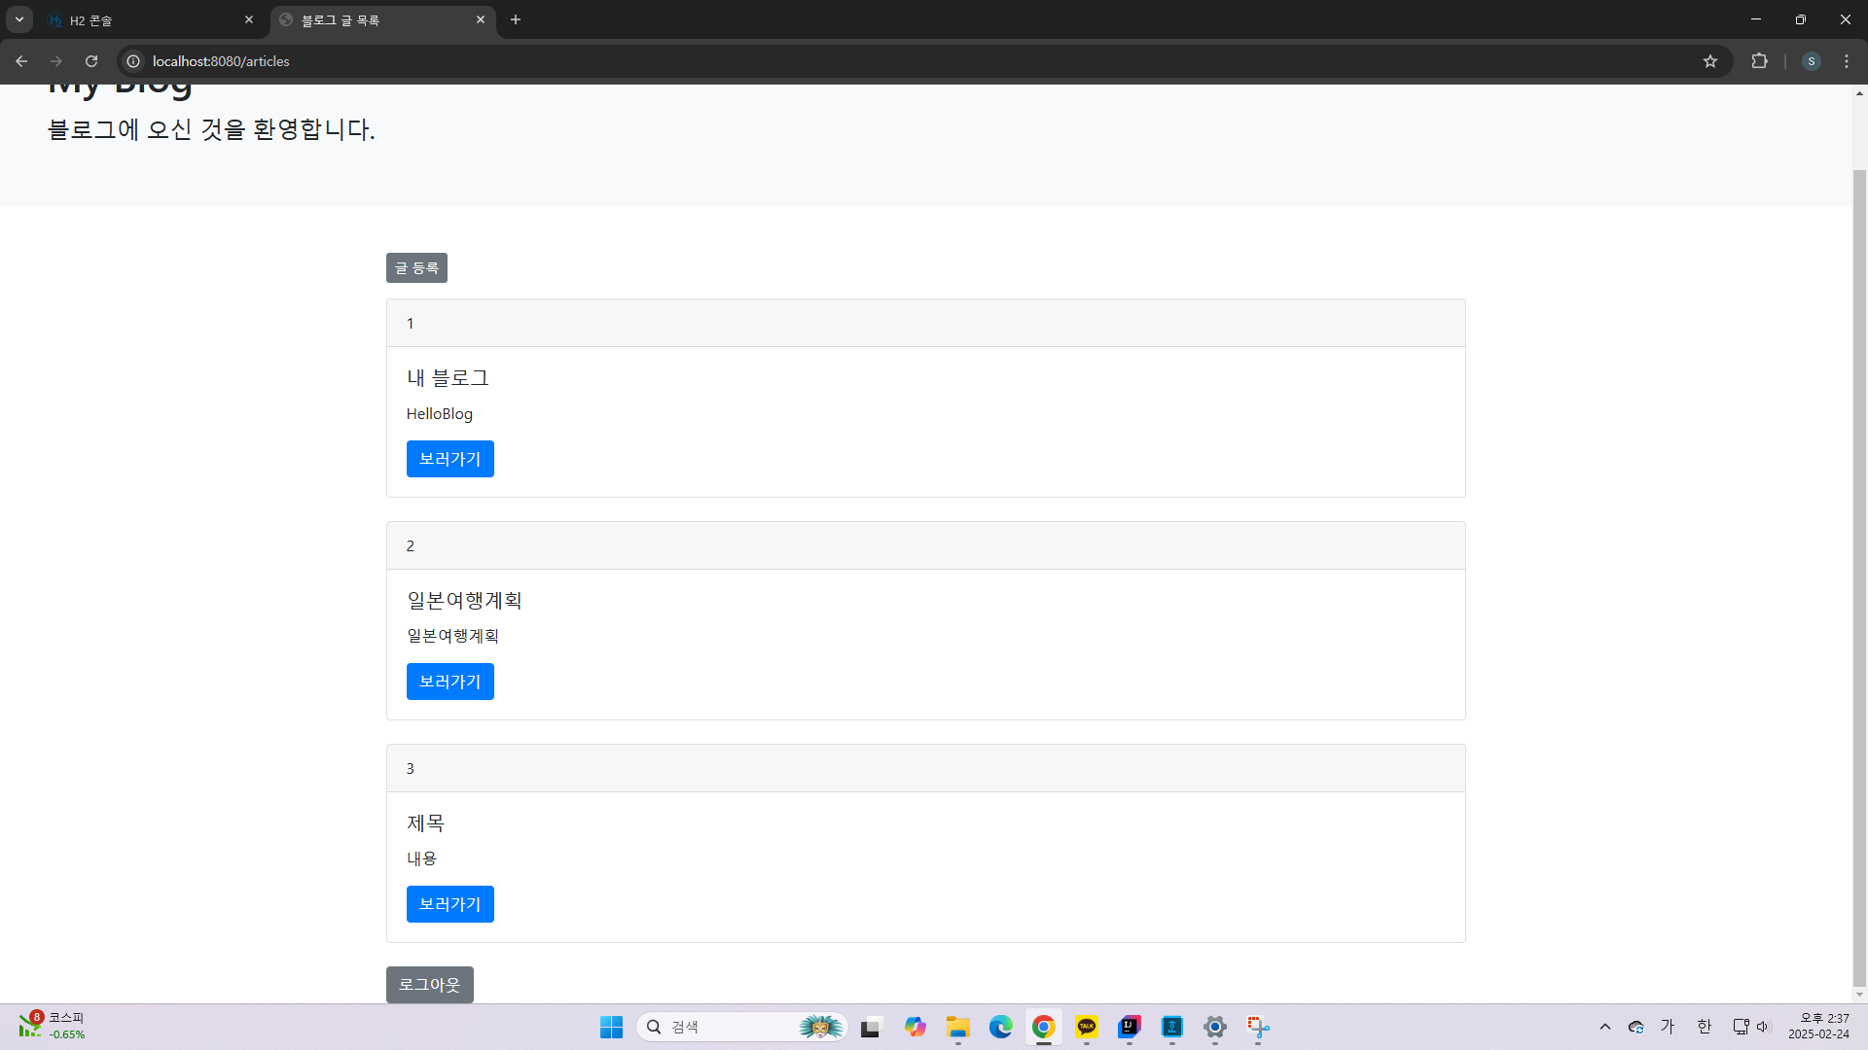View site information icon in address bar
Screen dimensions: 1868x1050
[133, 61]
